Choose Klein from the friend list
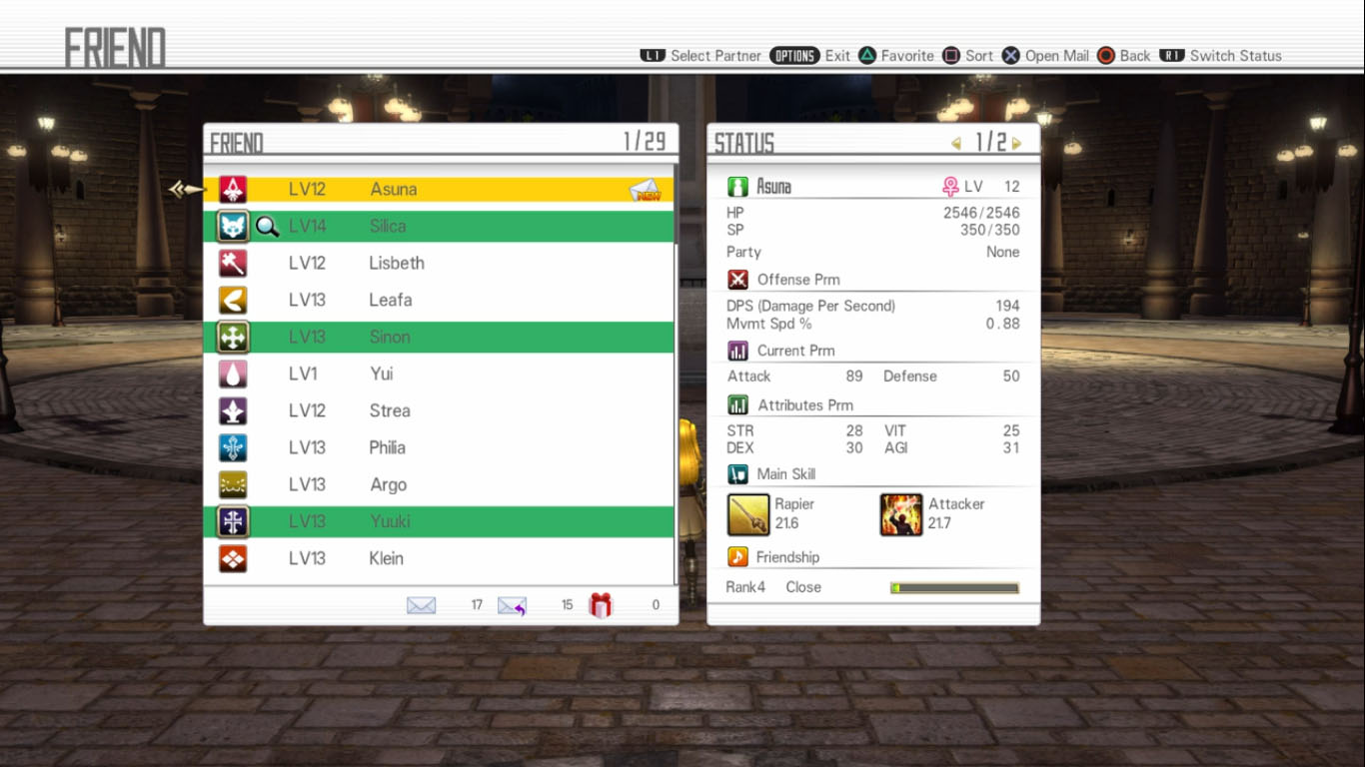Viewport: 1365px width, 767px height. coord(386,558)
